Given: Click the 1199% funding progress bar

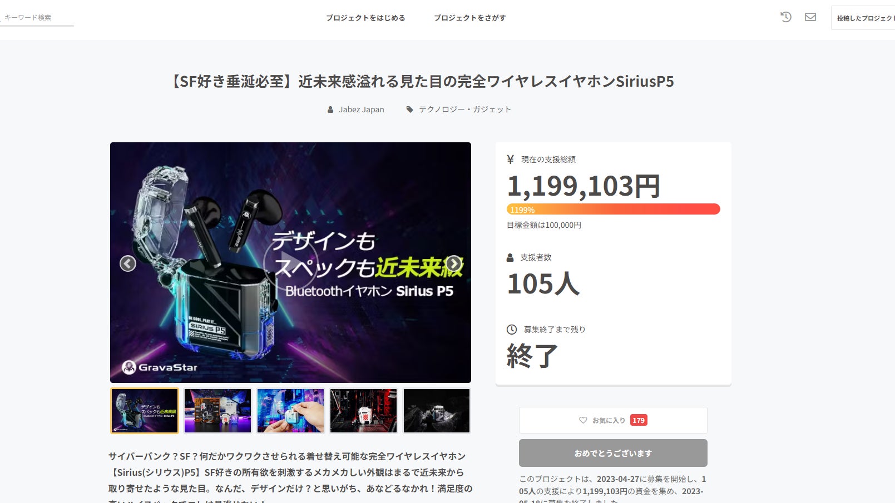Looking at the screenshot, I should pos(613,209).
